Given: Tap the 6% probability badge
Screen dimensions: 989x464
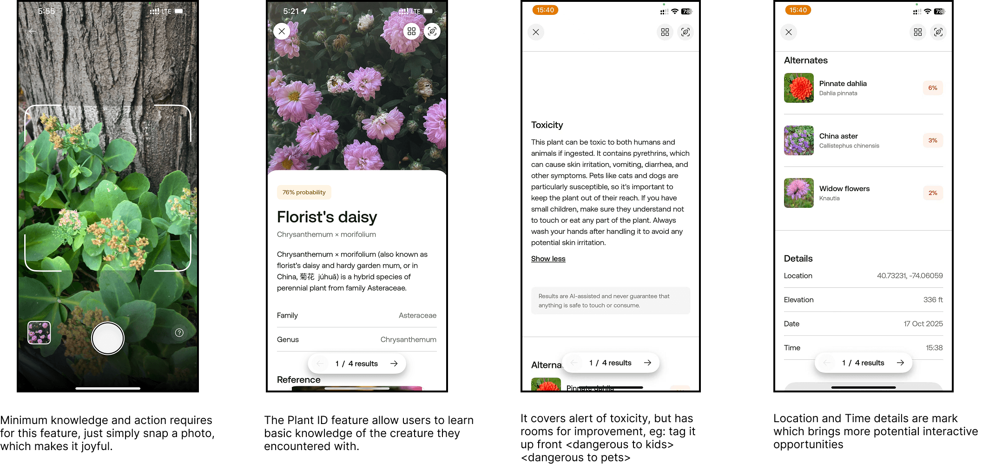Looking at the screenshot, I should click(933, 88).
